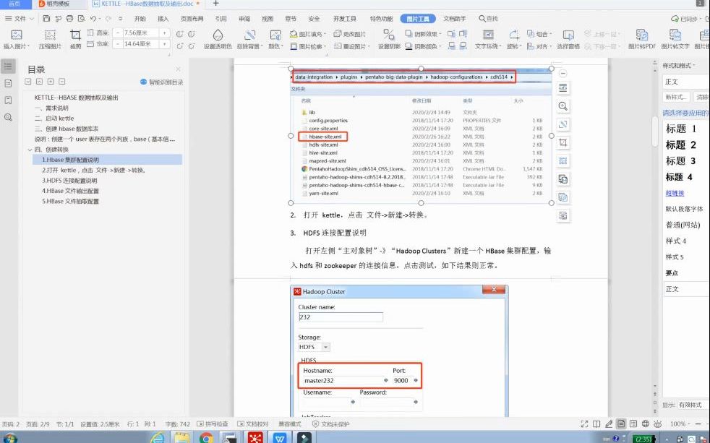Click the Hyperlink (超链接) style in the styles pane

[x=675, y=193]
